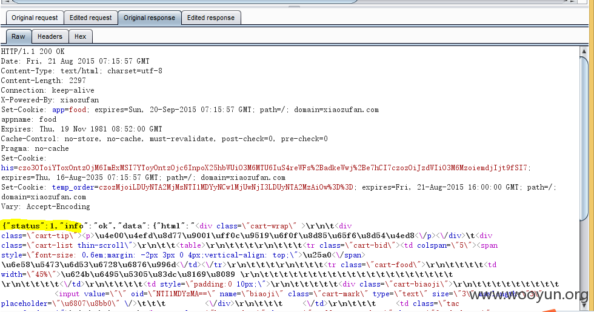Click the temp_order cookie name
Viewport: 594px width, 312px height.
click(73, 187)
